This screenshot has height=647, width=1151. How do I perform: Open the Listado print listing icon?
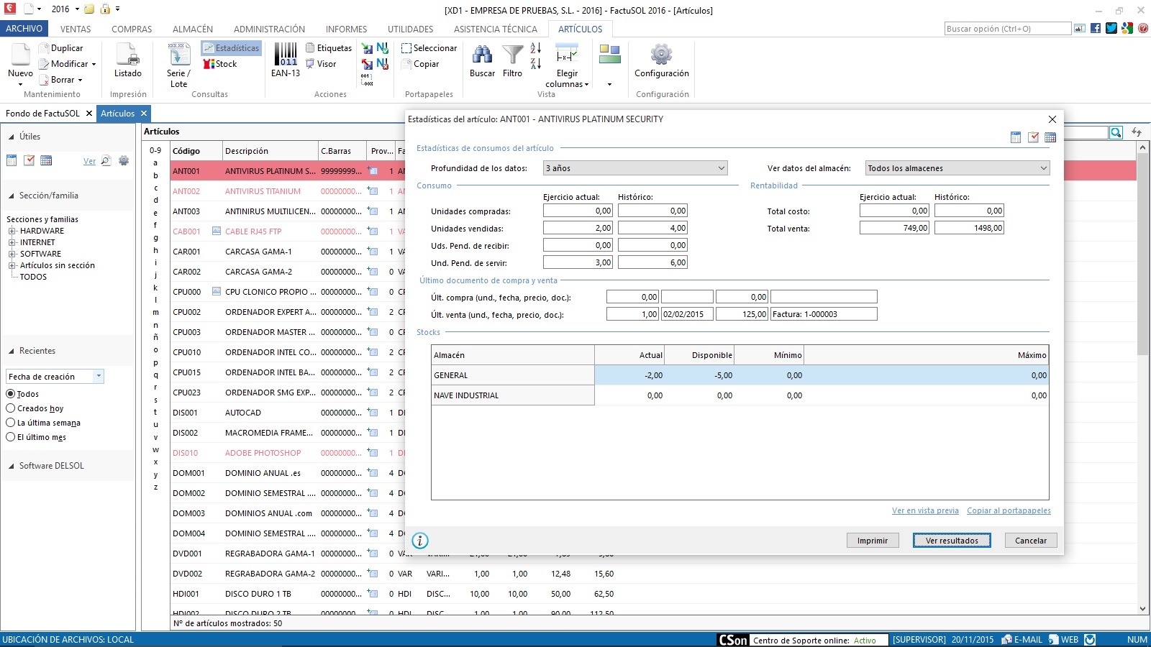128,55
